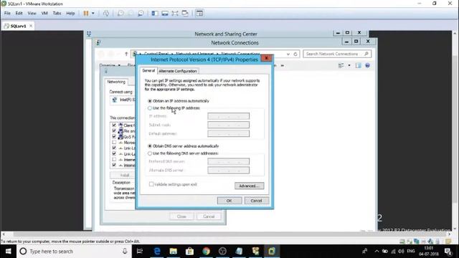Close the IPv4 Properties dialog with red X
The height and width of the screenshot is (258, 459).
click(266, 58)
